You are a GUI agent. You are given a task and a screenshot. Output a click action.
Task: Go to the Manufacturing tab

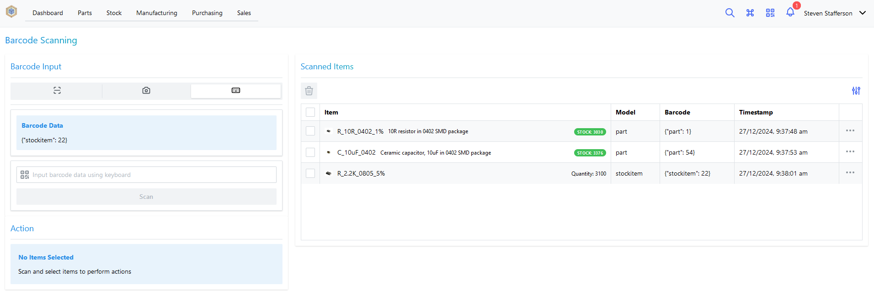point(156,13)
